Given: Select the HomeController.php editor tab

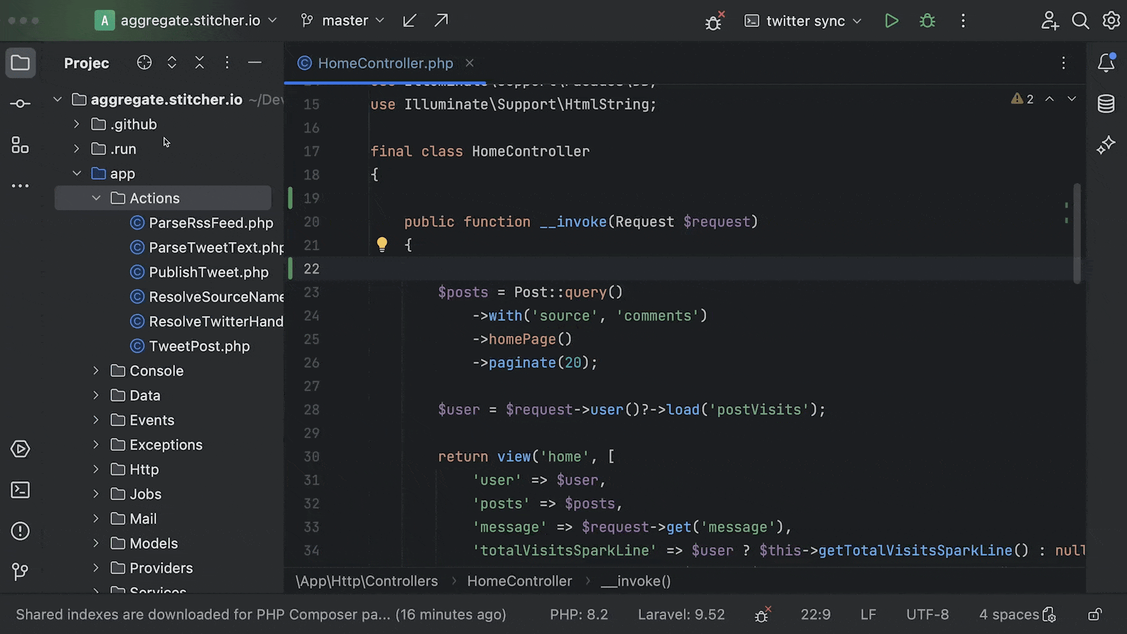Looking at the screenshot, I should pyautogui.click(x=385, y=63).
